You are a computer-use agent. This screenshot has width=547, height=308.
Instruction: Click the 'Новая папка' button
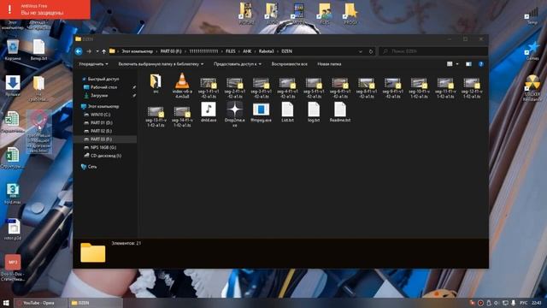pos(329,64)
